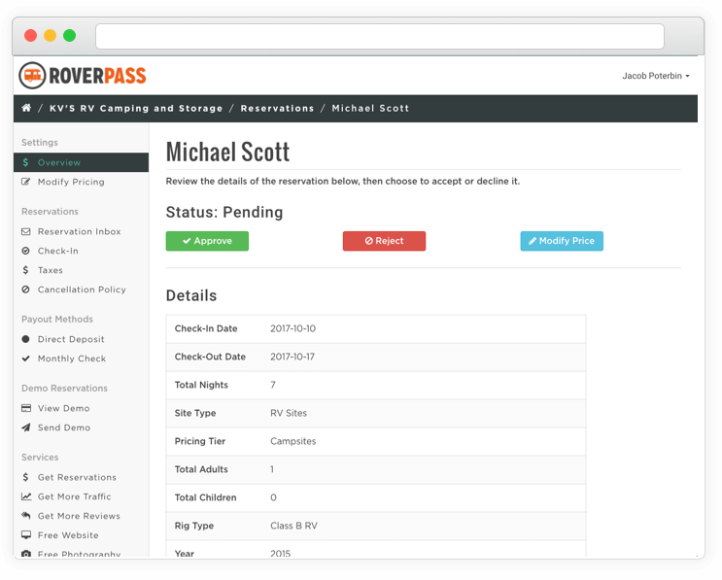The width and height of the screenshot is (722, 580).
Task: Open the Jacob Poterbin user dropdown
Action: pyautogui.click(x=655, y=76)
